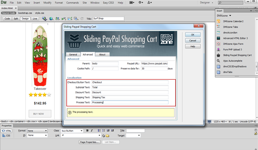This screenshot has height=150, width=258.
Task: Toggle bold formatting in Properties
Action: 87,131
